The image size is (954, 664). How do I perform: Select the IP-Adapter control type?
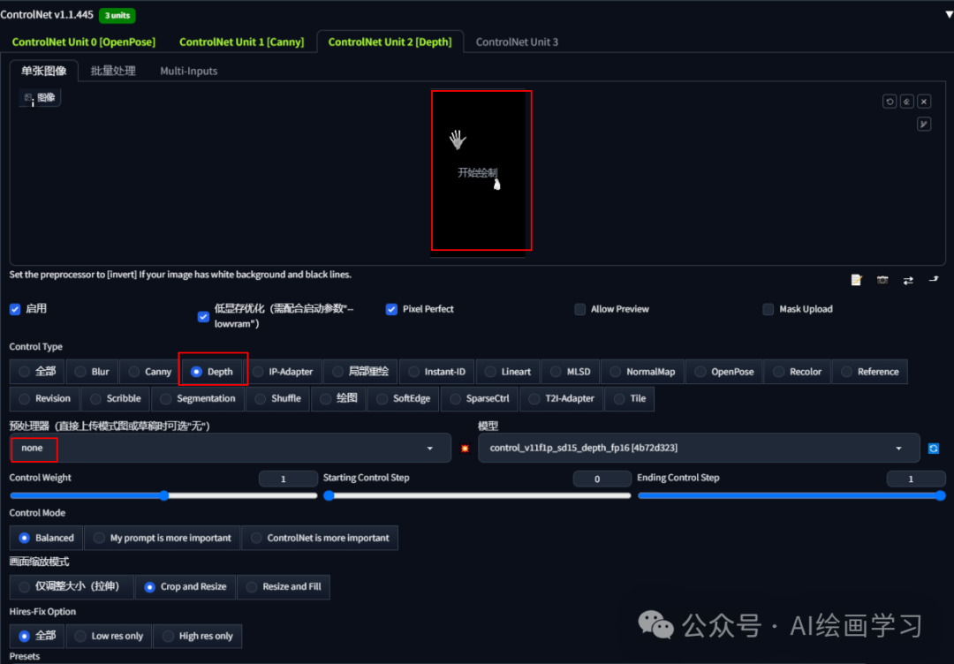pyautogui.click(x=283, y=372)
